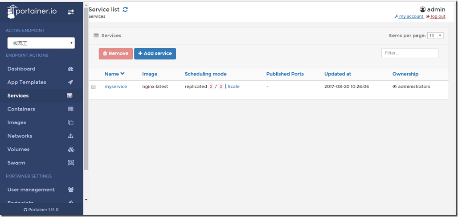Click the Volumes cubes icon
This screenshot has height=217, width=458.
click(x=71, y=149)
